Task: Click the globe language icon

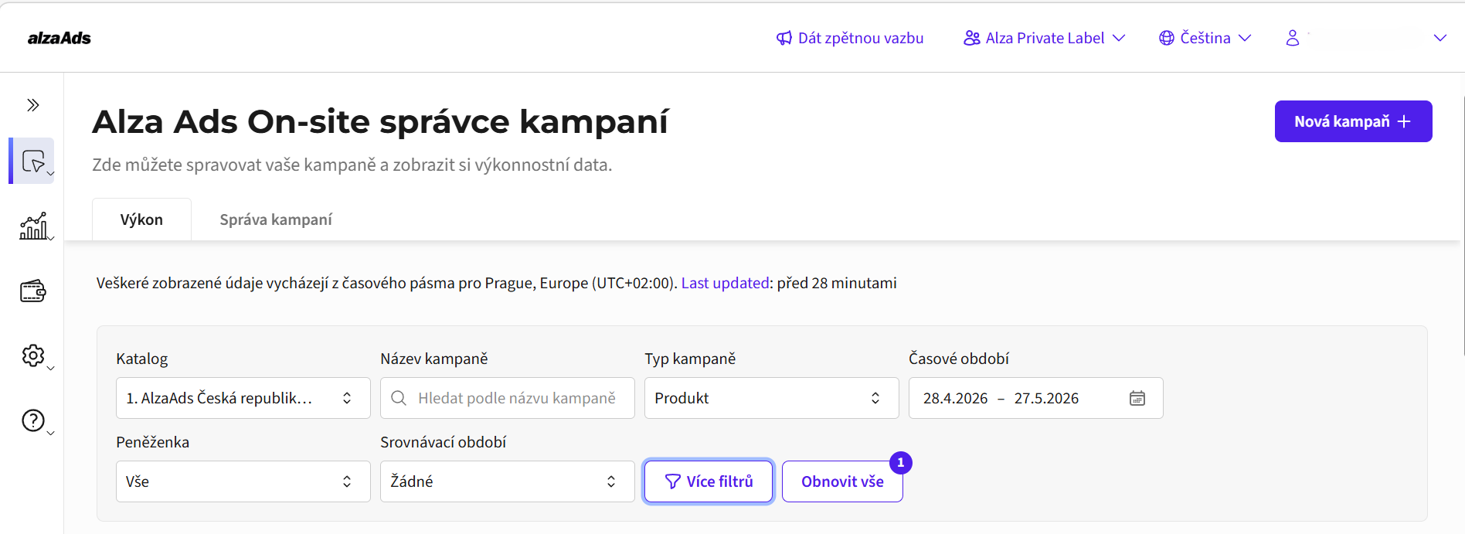Action: (1167, 38)
